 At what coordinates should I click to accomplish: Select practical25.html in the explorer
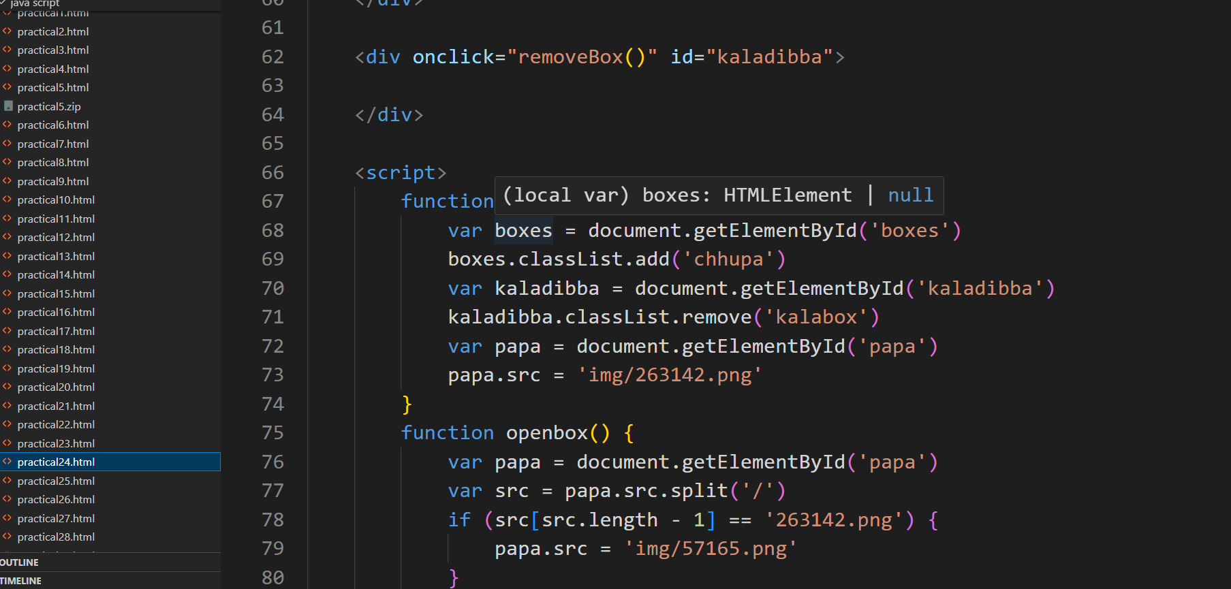[x=56, y=481]
